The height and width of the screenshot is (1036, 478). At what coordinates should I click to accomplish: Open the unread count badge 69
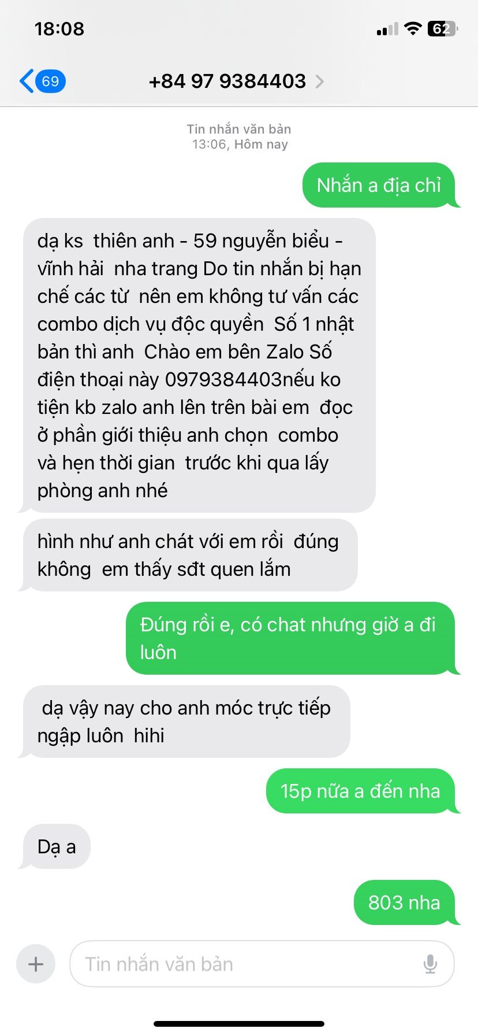[x=51, y=81]
